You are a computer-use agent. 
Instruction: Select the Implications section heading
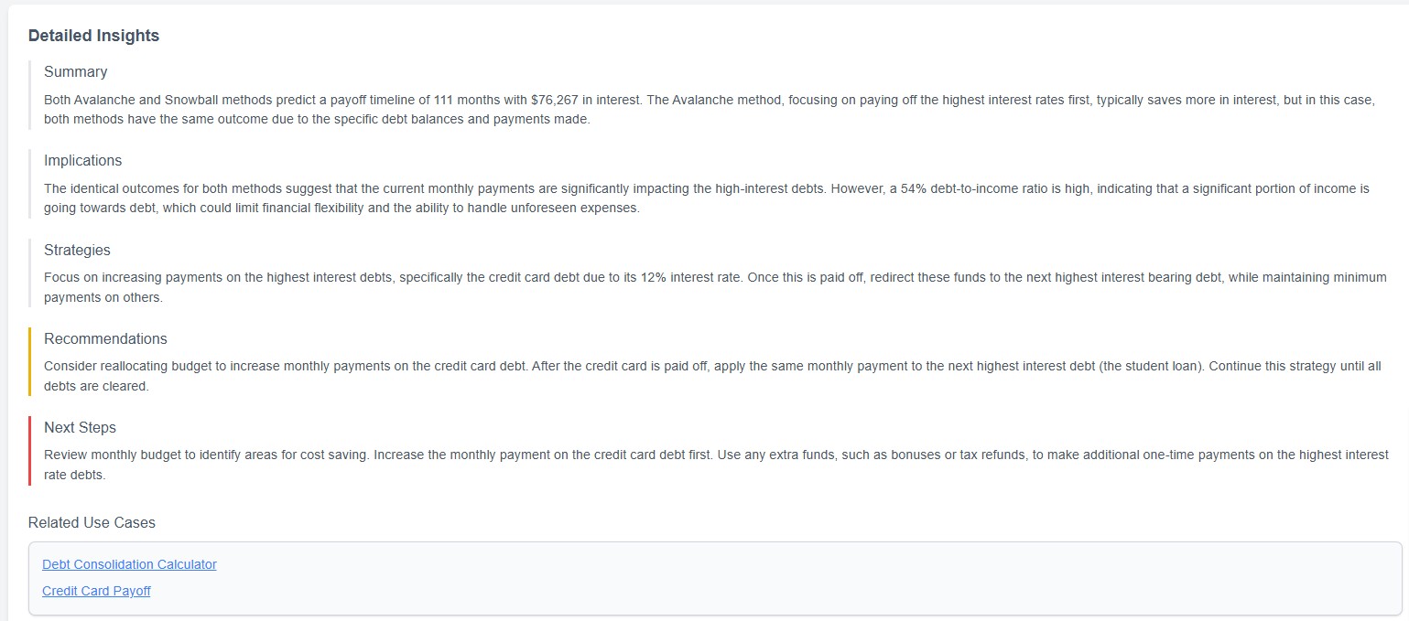click(82, 160)
